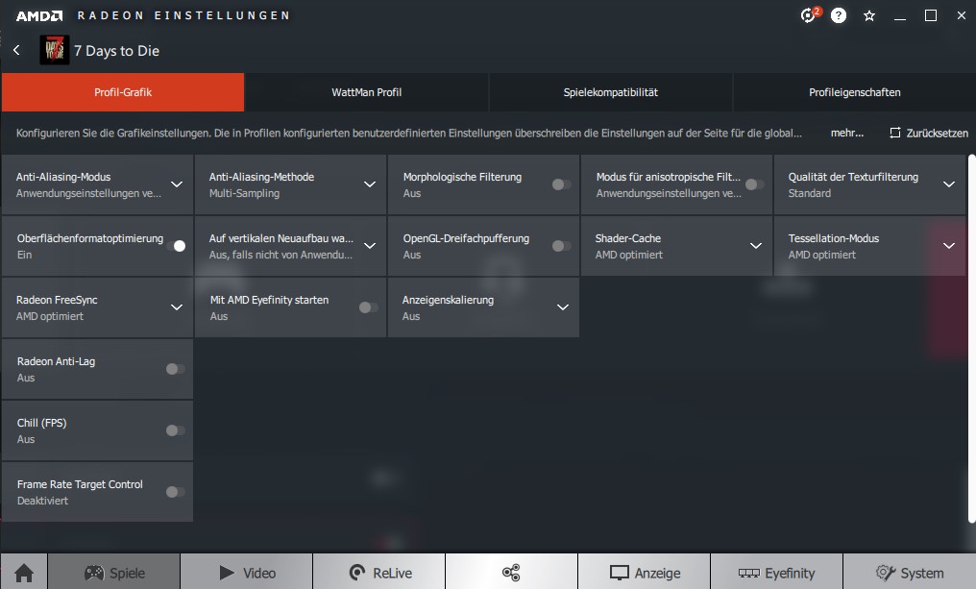
Task: Open the ReLive tab
Action: tap(379, 573)
